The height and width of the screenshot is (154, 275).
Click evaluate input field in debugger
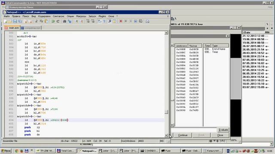point(194,130)
